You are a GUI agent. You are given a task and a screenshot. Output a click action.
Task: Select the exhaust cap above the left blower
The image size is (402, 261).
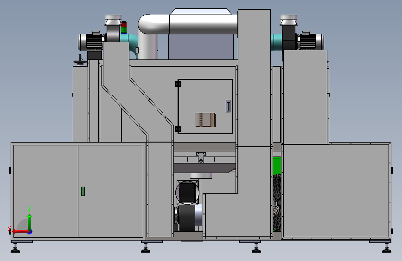coord(113,20)
